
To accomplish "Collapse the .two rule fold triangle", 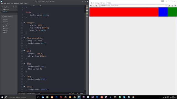I will [24, 76].
